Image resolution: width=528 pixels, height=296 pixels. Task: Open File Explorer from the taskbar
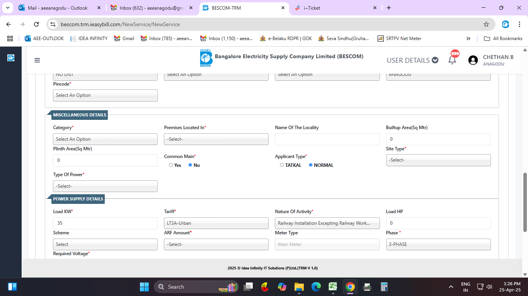coord(299,287)
